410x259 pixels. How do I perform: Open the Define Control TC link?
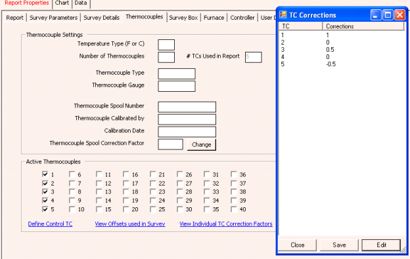[x=50, y=224]
